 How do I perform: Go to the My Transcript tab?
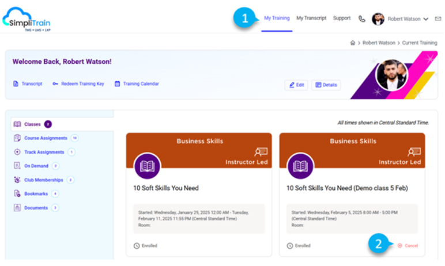click(x=311, y=18)
